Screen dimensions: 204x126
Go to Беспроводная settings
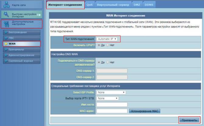pyautogui.click(x=22, y=32)
